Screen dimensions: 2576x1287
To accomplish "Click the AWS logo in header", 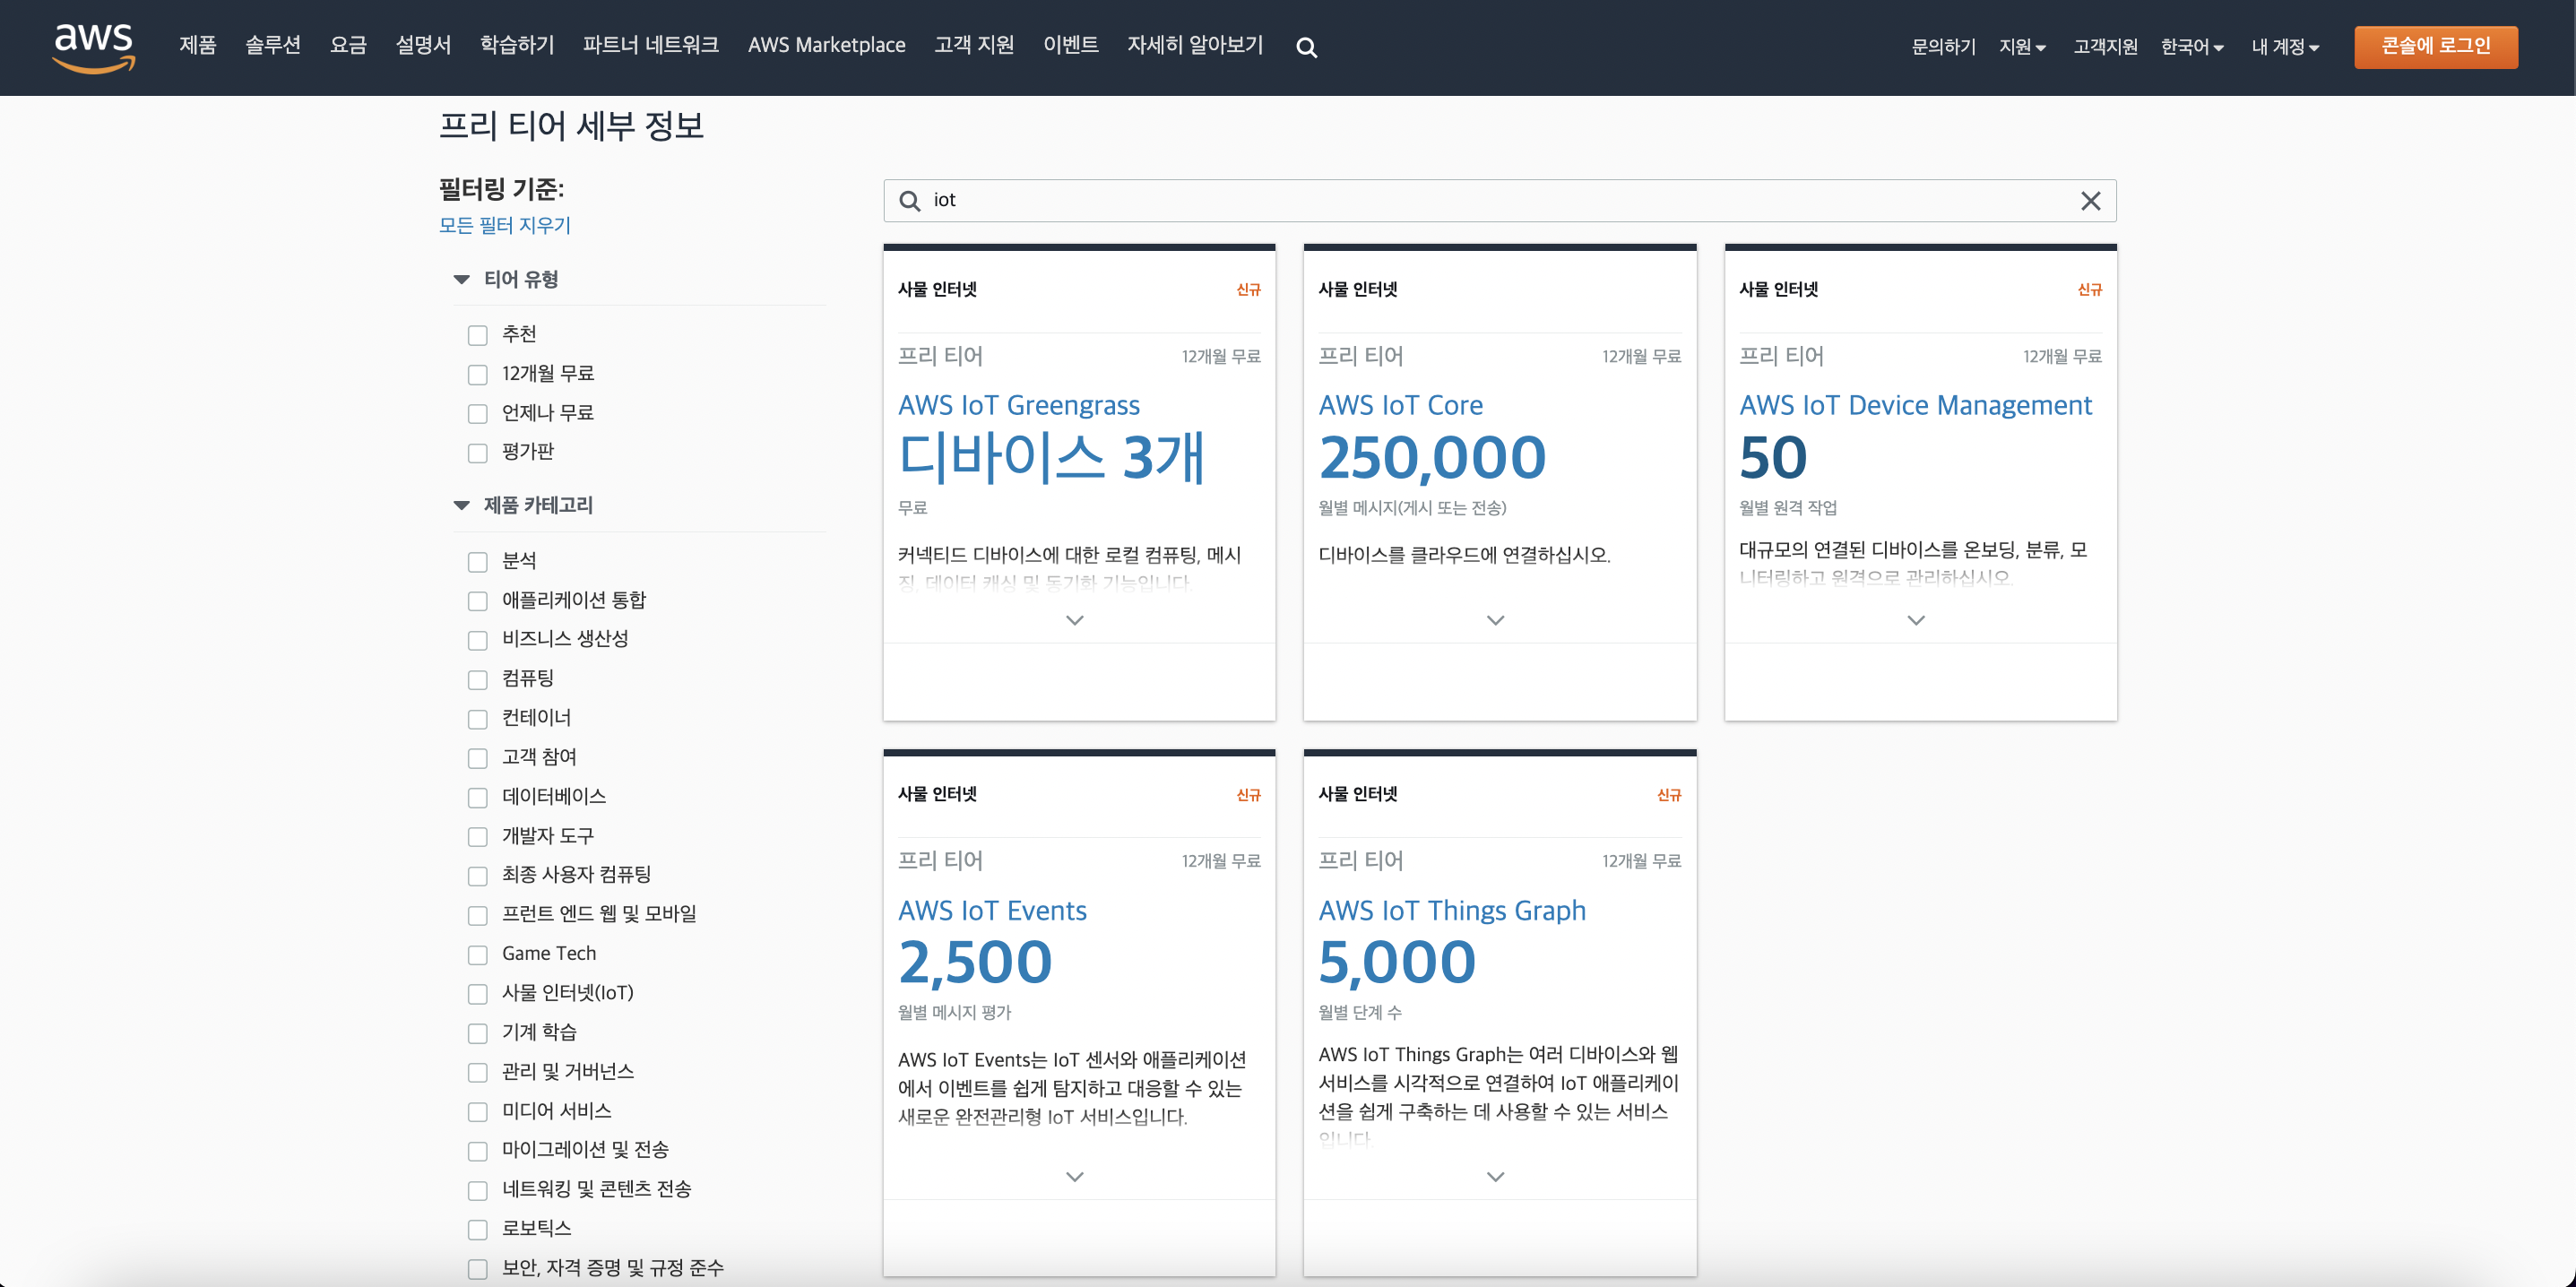I will coord(93,47).
